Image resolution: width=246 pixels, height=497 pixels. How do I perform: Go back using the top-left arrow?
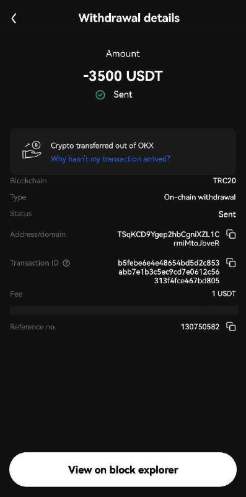point(14,19)
